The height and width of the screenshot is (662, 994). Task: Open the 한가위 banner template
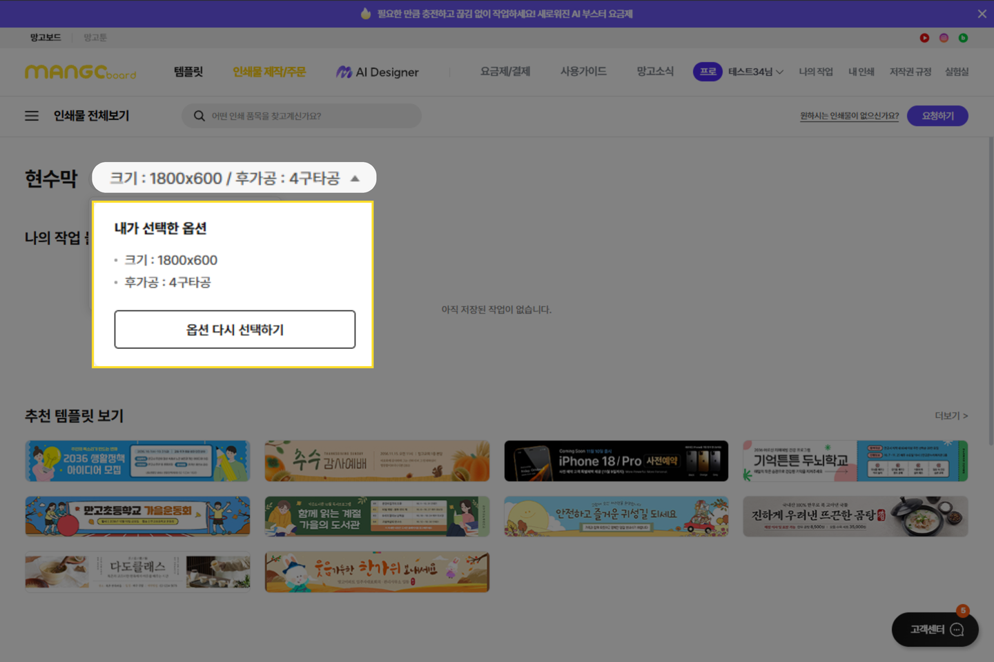(377, 572)
